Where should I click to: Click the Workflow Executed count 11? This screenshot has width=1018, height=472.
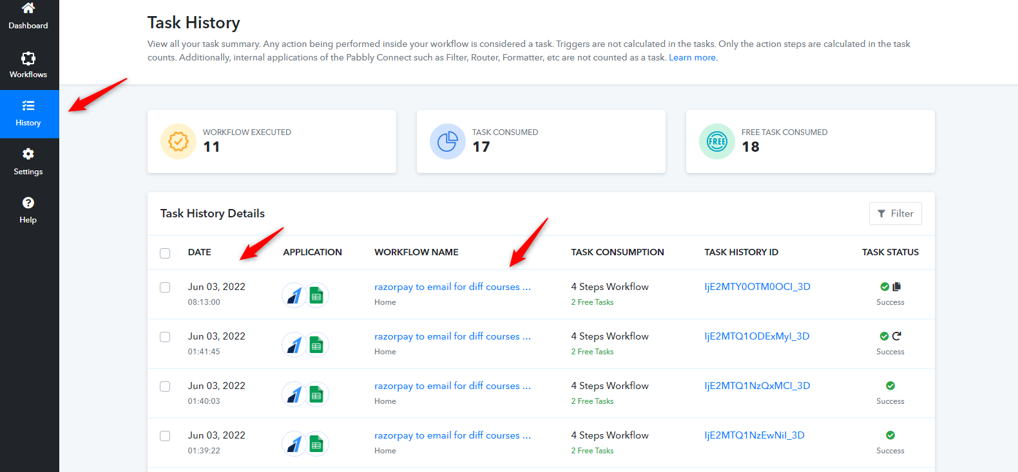click(211, 147)
